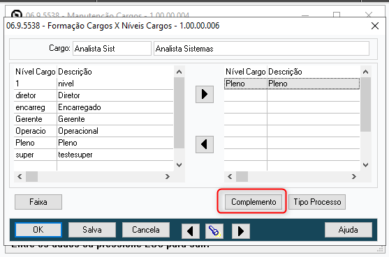This screenshot has height=257, width=389.
Task: Click right list scroll-up arrow
Action: (x=365, y=72)
